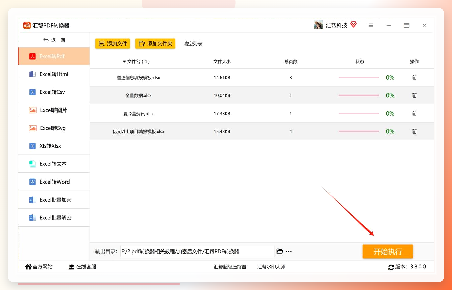Select the 夏令营资讯.xlsx file name
Screen dimensions: 452x290
coord(138,114)
